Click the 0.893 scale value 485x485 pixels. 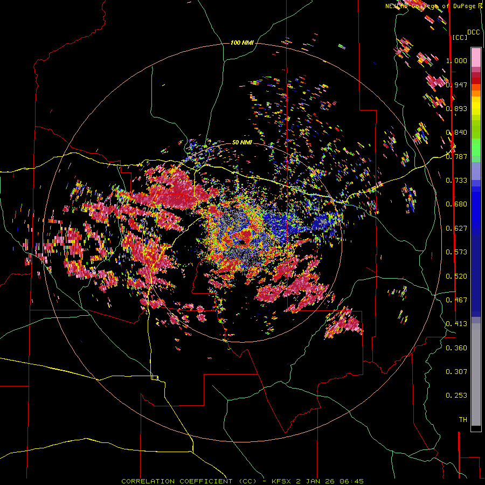click(x=456, y=108)
